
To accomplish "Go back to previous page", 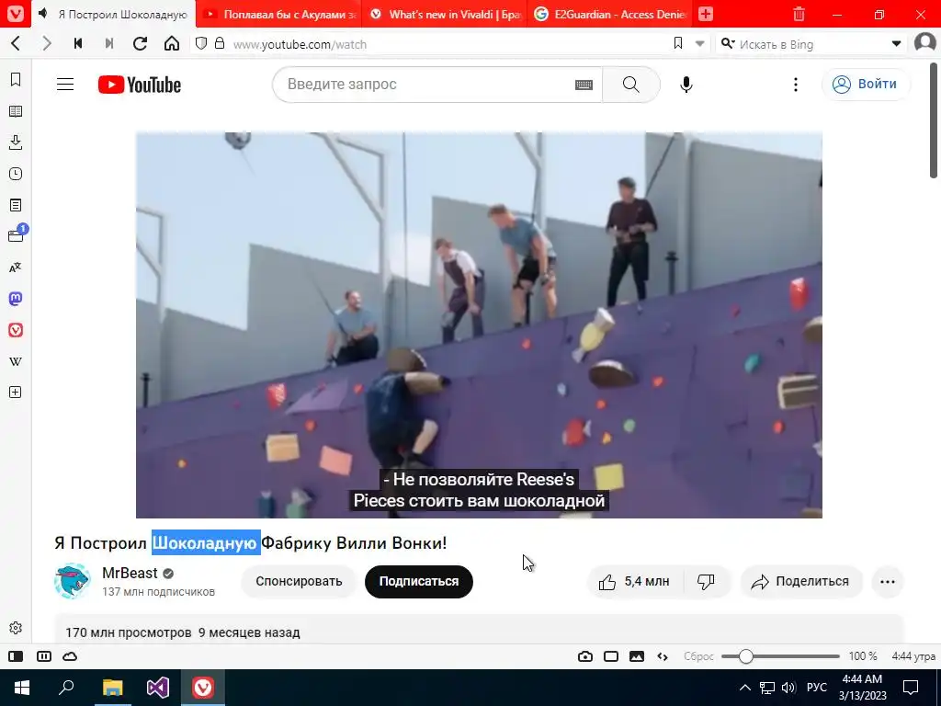I will tap(17, 44).
